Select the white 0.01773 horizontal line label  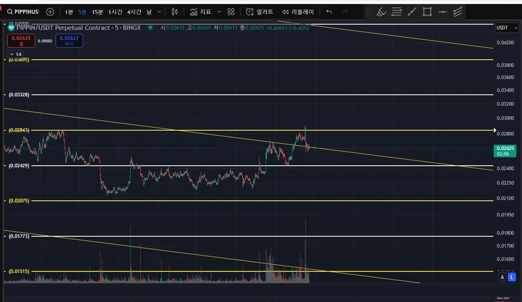19,236
